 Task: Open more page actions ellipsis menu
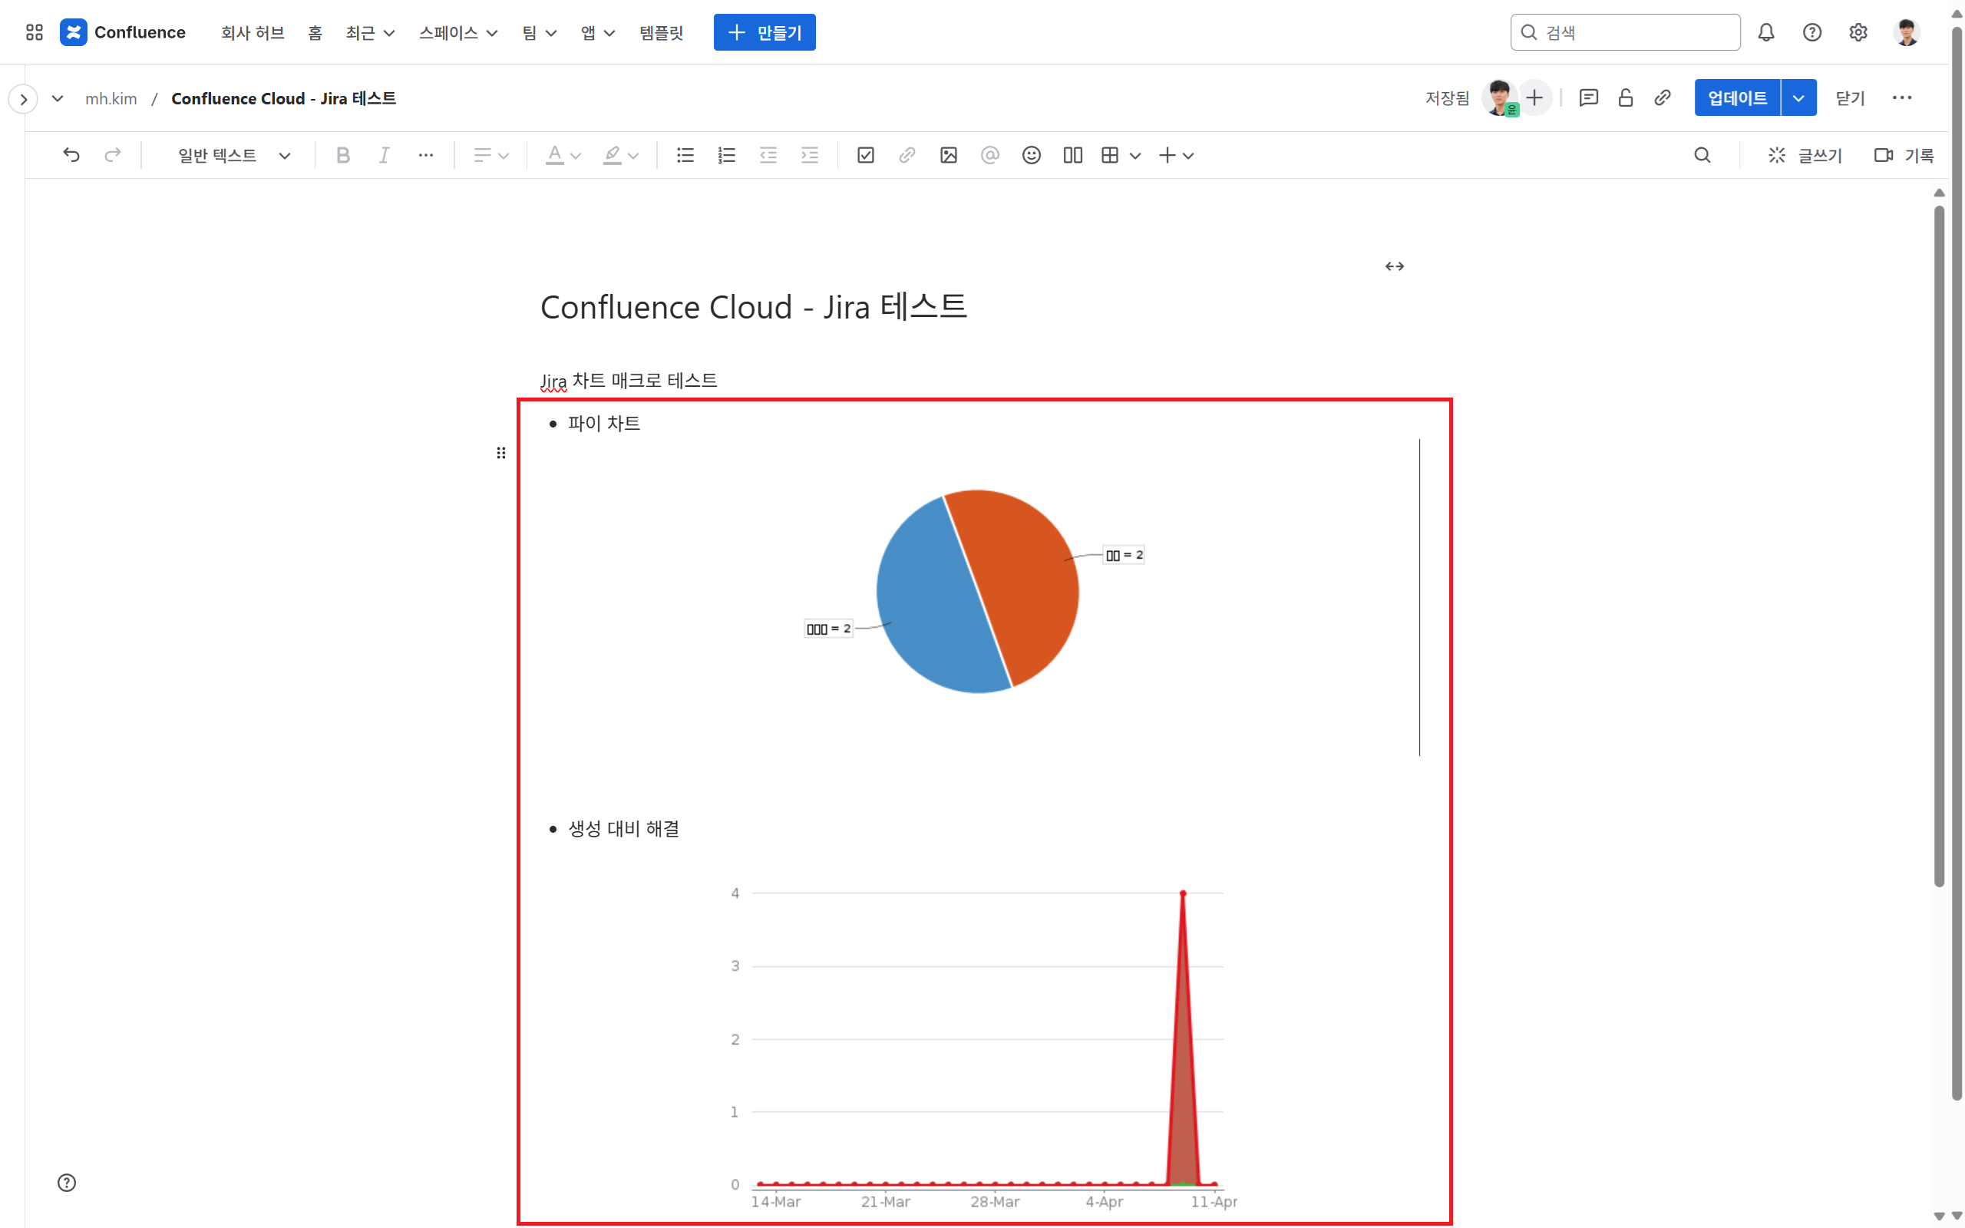pyautogui.click(x=1901, y=98)
